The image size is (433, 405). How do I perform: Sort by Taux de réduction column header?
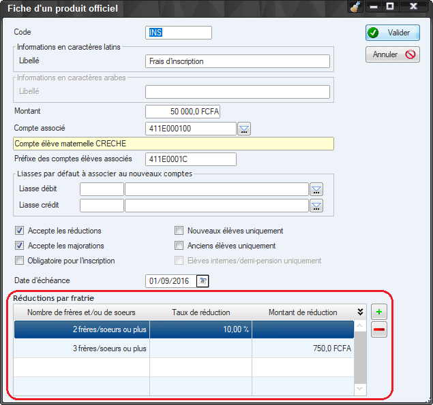coord(200,312)
